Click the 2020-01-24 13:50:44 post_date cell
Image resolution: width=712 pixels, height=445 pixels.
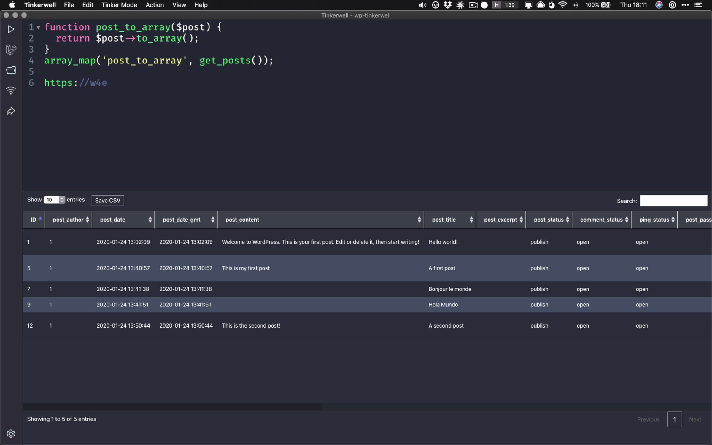[x=123, y=325]
